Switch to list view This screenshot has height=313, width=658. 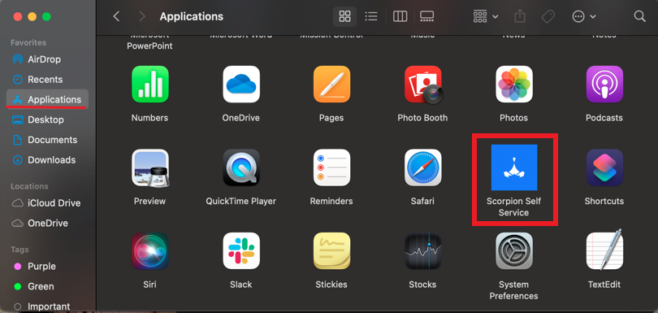point(371,16)
